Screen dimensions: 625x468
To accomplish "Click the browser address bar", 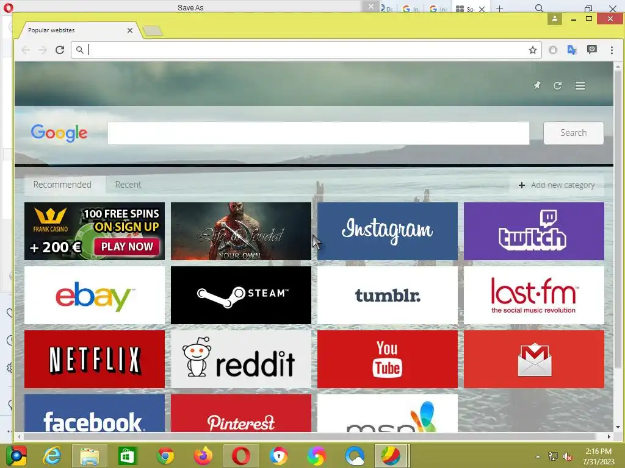I will pyautogui.click(x=306, y=50).
